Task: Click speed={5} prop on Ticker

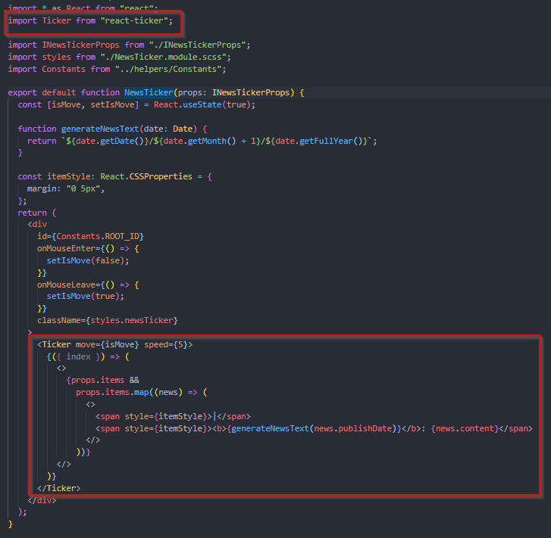Action: 166,344
